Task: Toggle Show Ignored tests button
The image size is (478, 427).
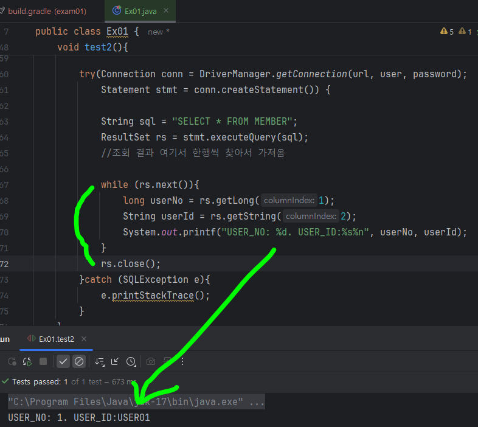Action: pyautogui.click(x=79, y=362)
